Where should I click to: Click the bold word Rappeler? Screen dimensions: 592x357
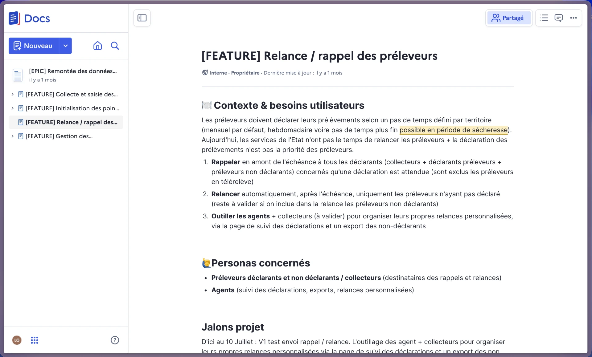[226, 162]
